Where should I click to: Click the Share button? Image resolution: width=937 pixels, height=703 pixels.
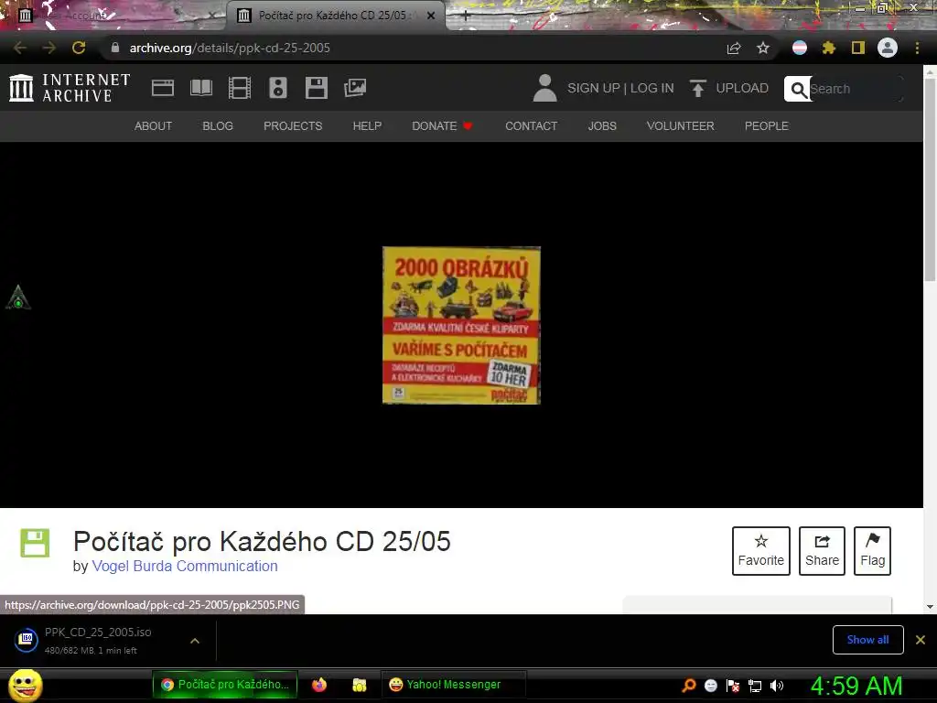(x=822, y=550)
